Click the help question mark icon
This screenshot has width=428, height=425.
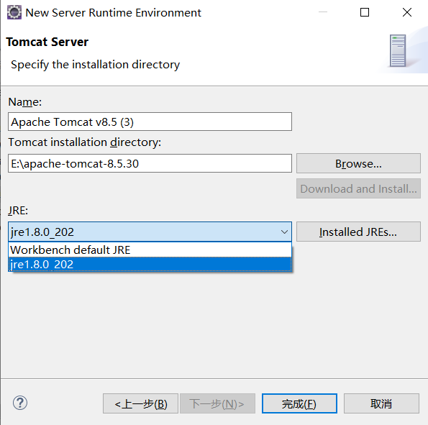pos(20,403)
